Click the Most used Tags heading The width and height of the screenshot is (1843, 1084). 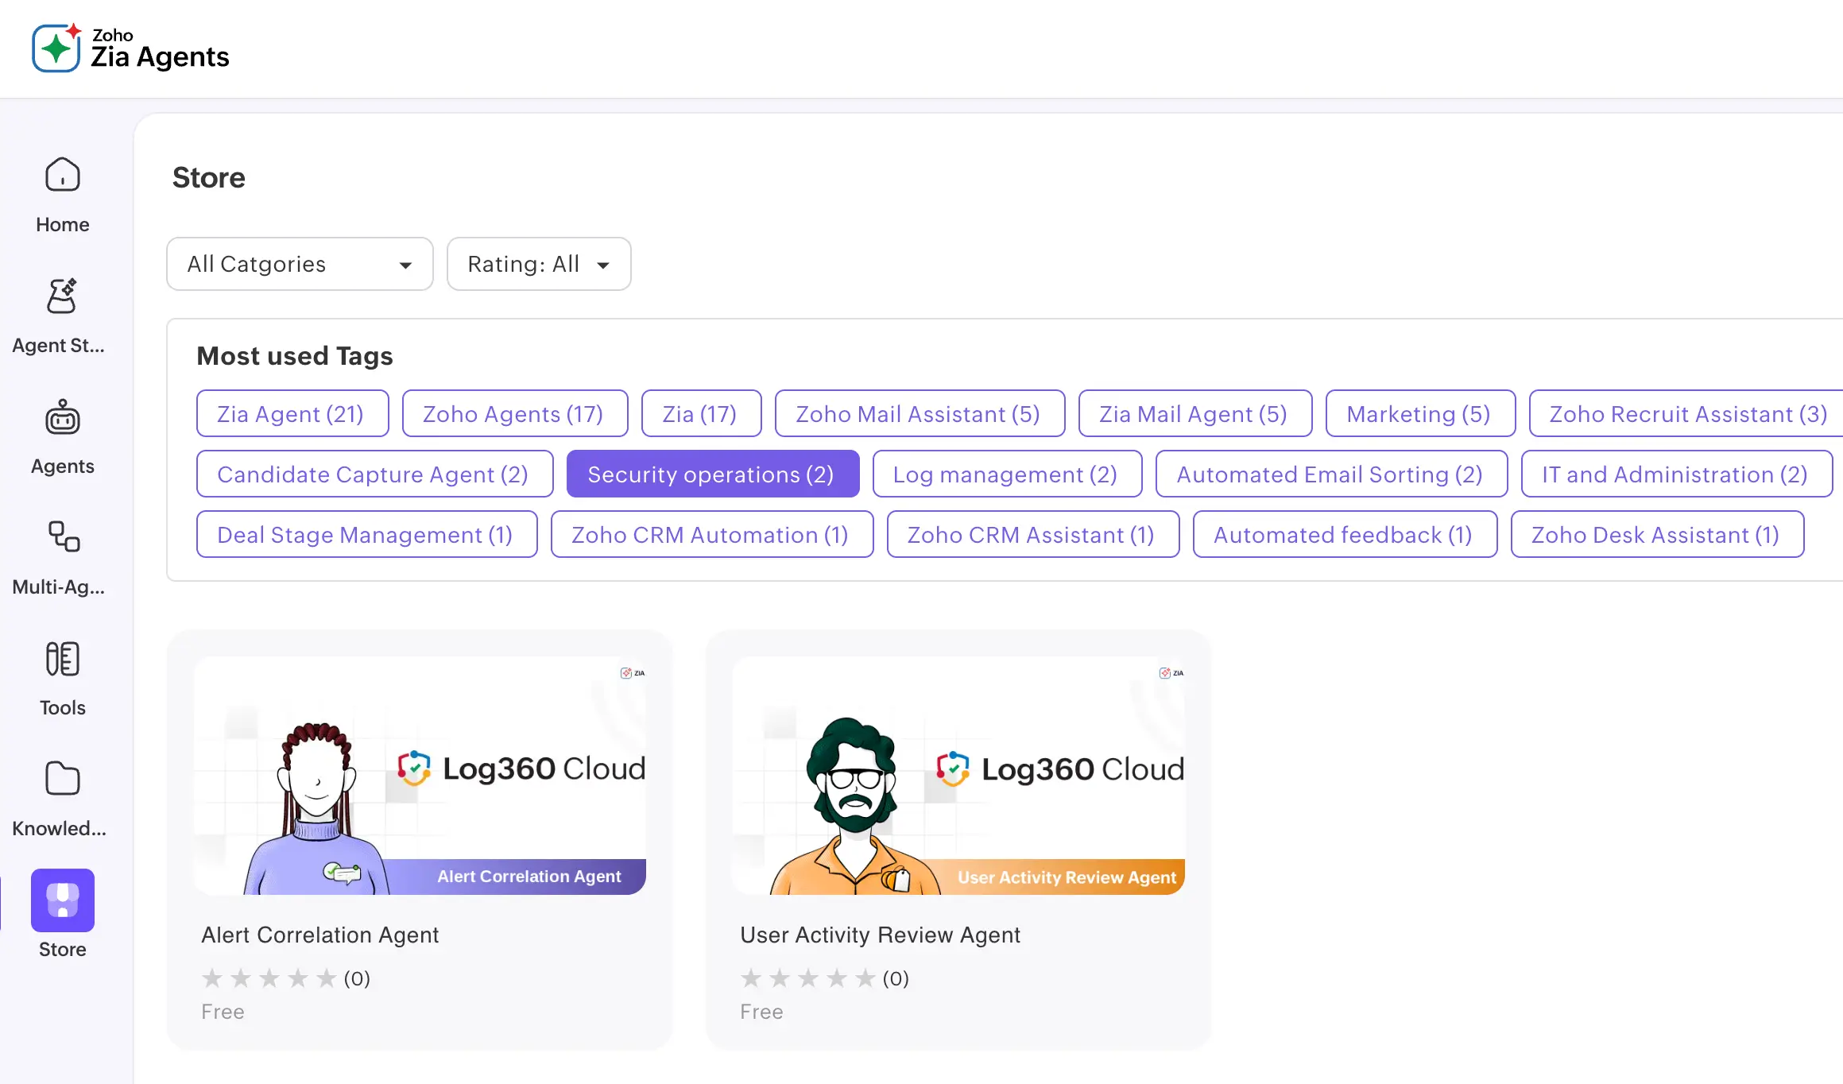click(x=295, y=355)
